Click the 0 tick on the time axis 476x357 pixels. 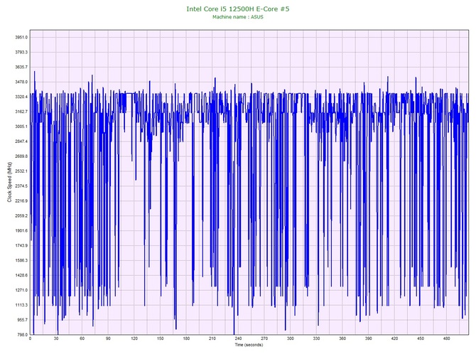pyautogui.click(x=30, y=339)
